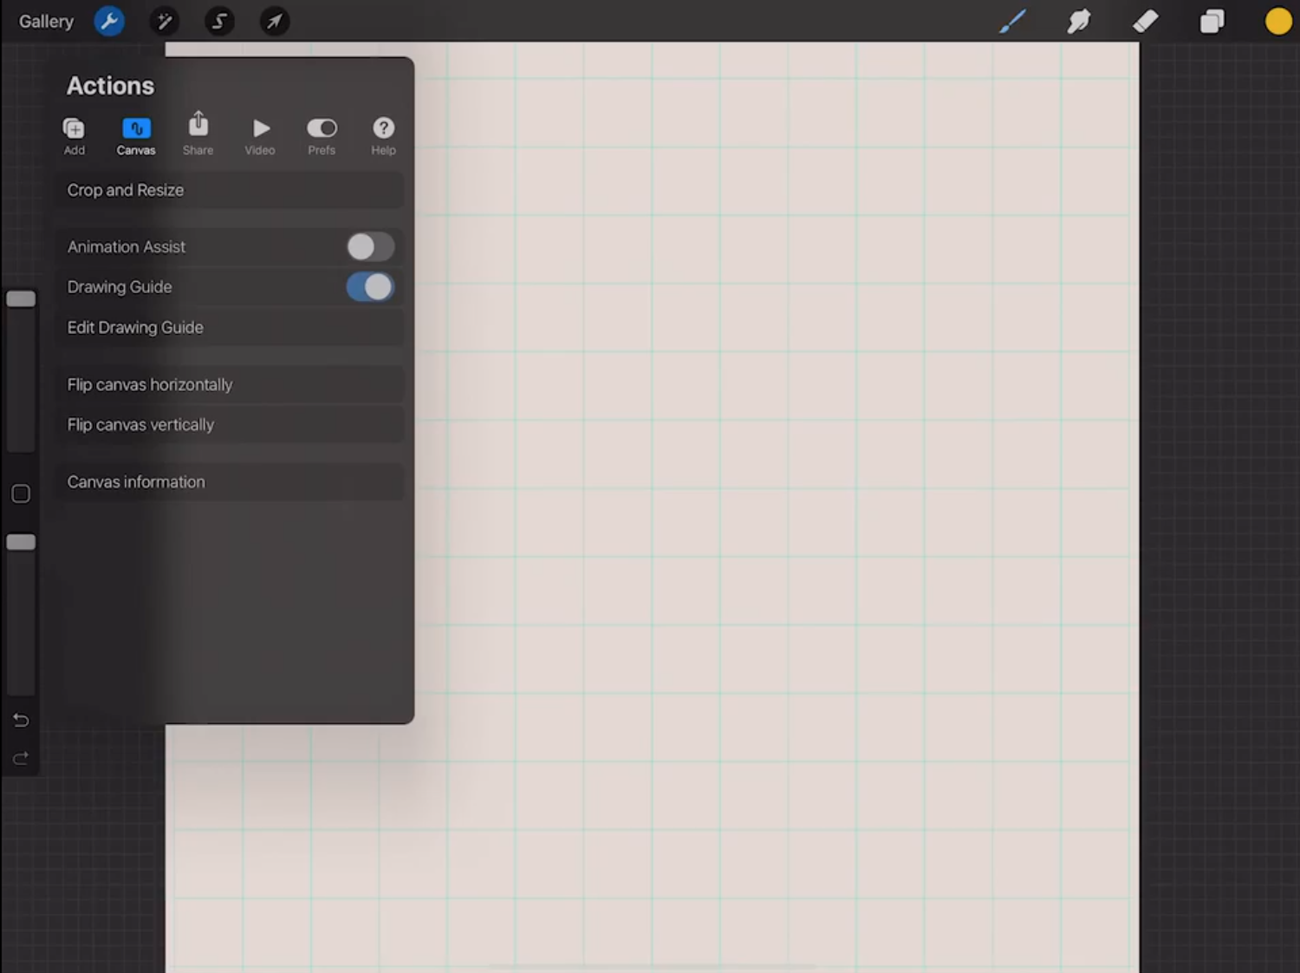Select the Paint brush tool
This screenshot has height=973, width=1300.
(x=1012, y=21)
